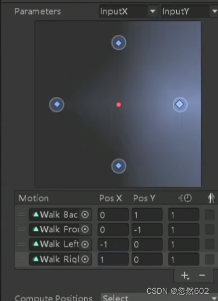Open object picker for Walk Right motion
This screenshot has width=218, height=301.
pos(85,259)
